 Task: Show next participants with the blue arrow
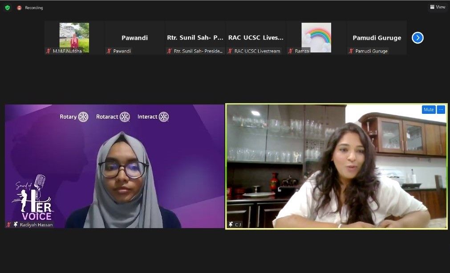point(417,38)
